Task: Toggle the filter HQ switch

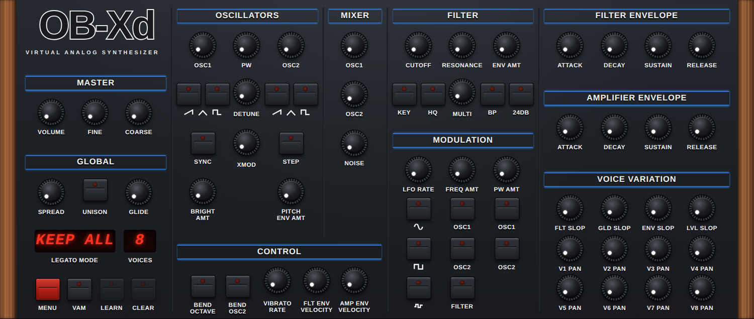Action: (433, 94)
